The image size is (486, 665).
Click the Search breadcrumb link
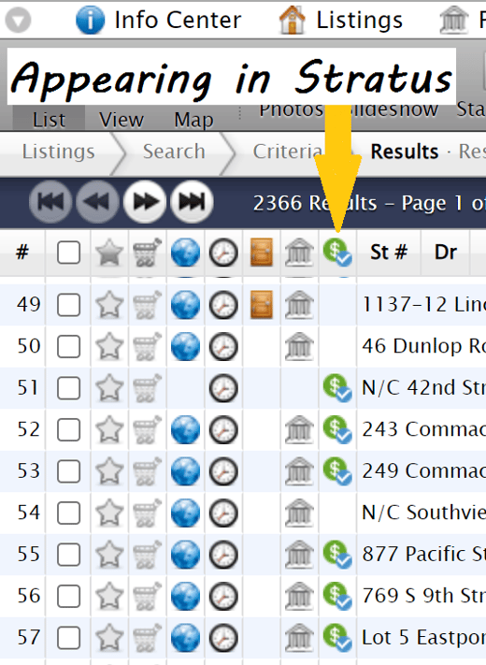coord(174,152)
